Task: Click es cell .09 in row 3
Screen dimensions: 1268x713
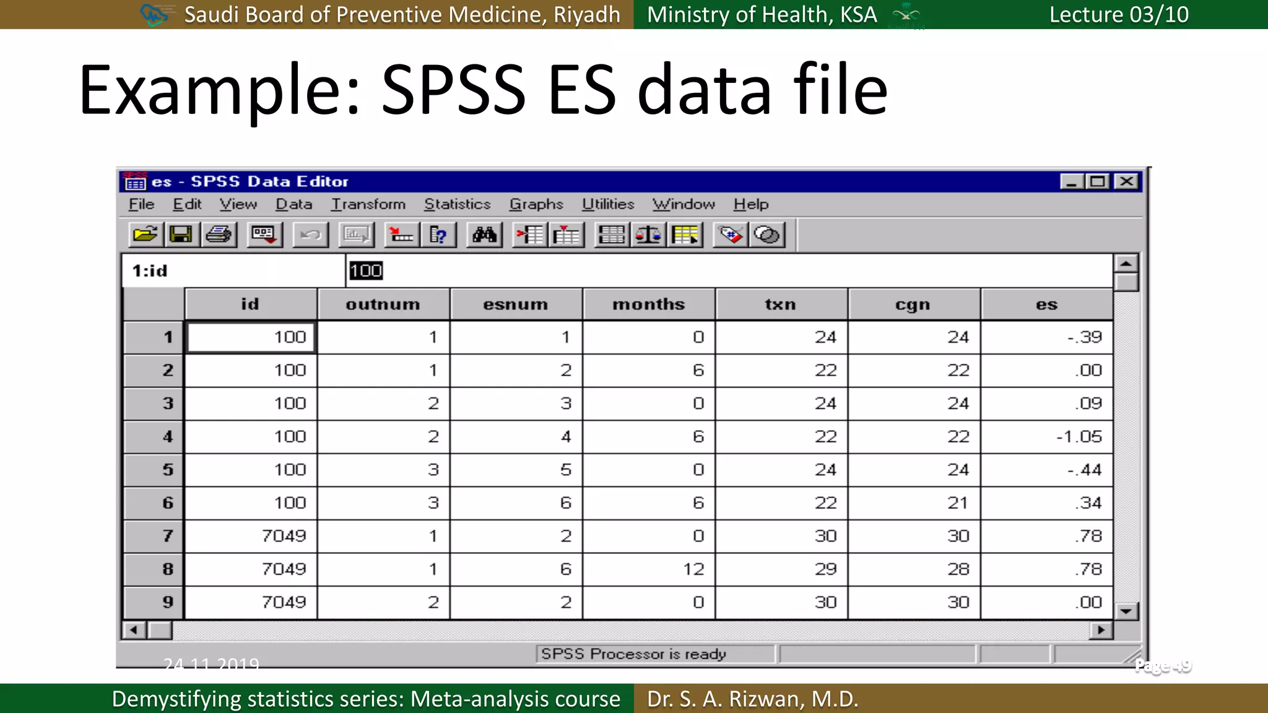Action: point(1047,404)
